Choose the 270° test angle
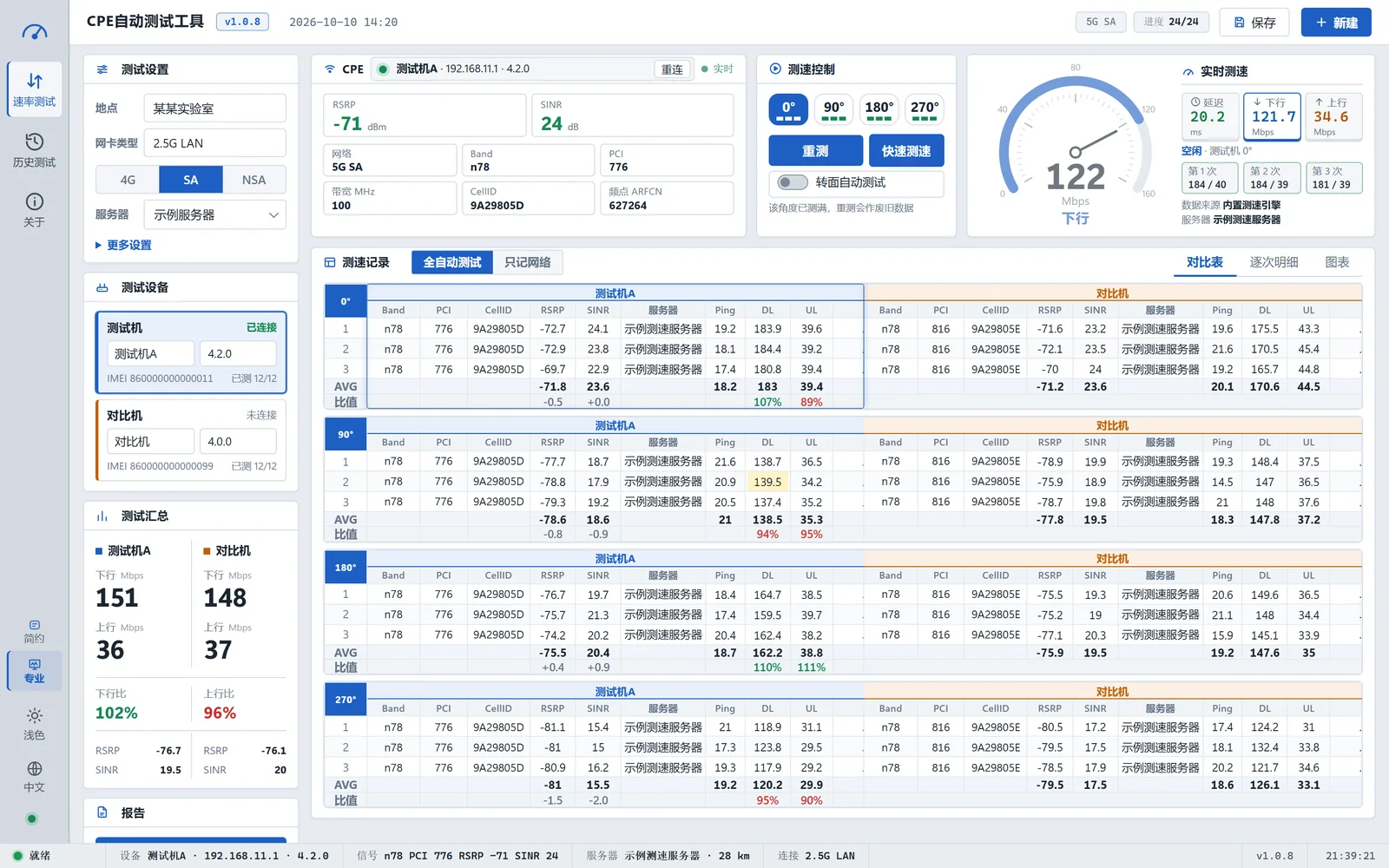 pyautogui.click(x=925, y=110)
